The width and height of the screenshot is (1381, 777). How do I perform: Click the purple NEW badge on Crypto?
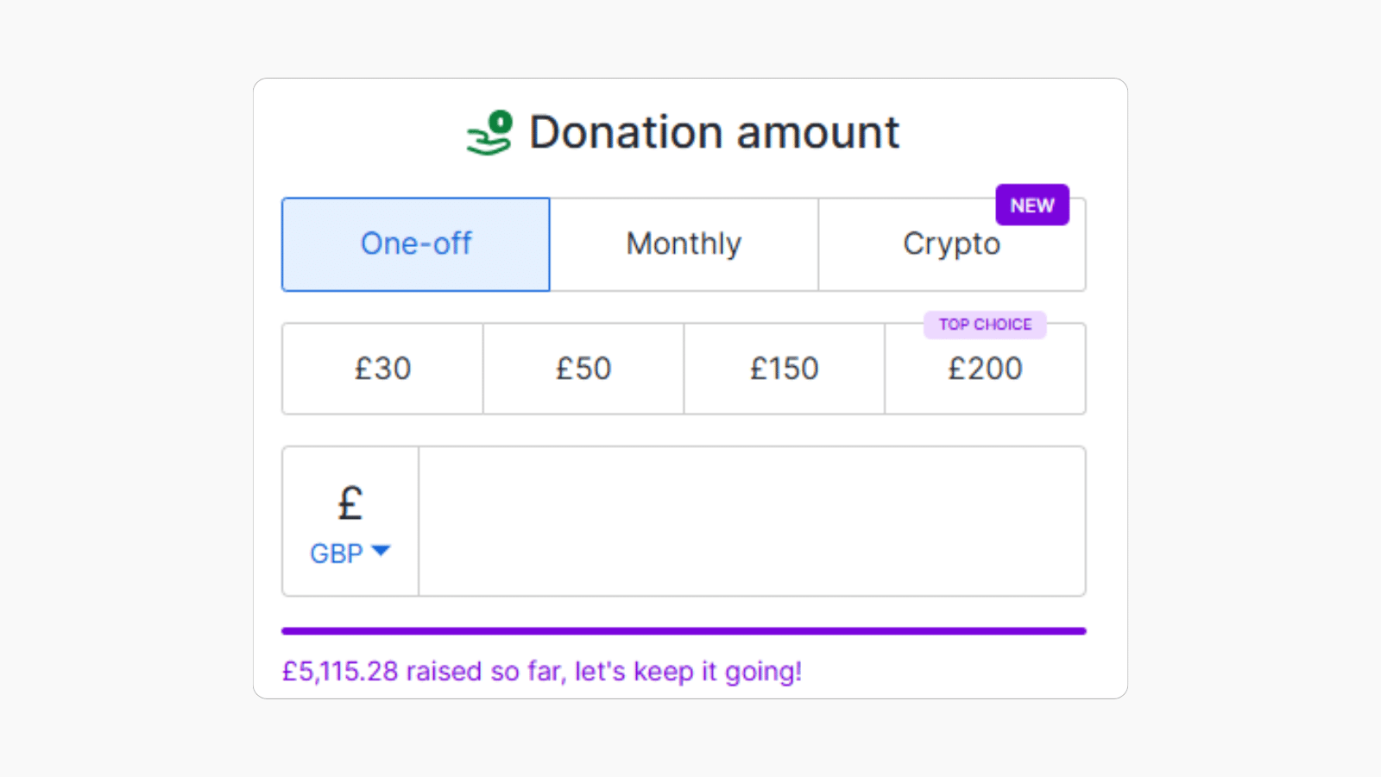(1032, 205)
